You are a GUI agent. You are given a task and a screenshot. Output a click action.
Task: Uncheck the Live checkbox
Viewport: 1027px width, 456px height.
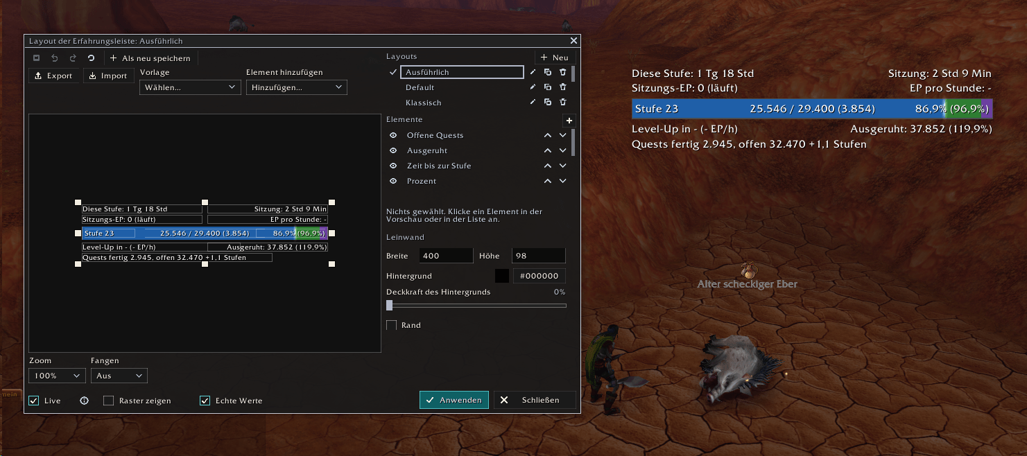[34, 401]
